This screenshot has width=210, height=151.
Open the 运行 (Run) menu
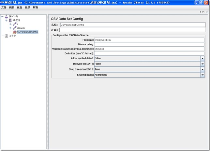click(20, 8)
